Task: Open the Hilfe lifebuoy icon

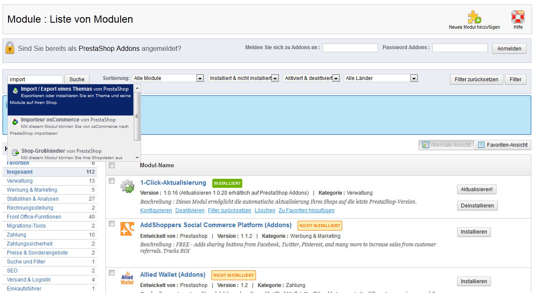Action: [x=518, y=17]
